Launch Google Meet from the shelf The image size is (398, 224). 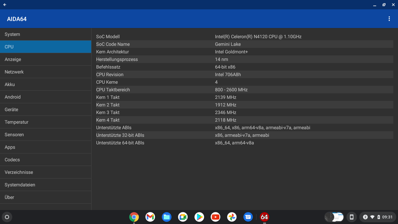[183, 217]
